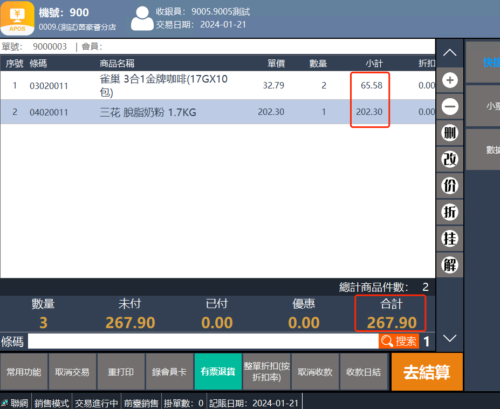This screenshot has height=409, width=500.
Task: Click the 單價 column header
Action: (276, 64)
